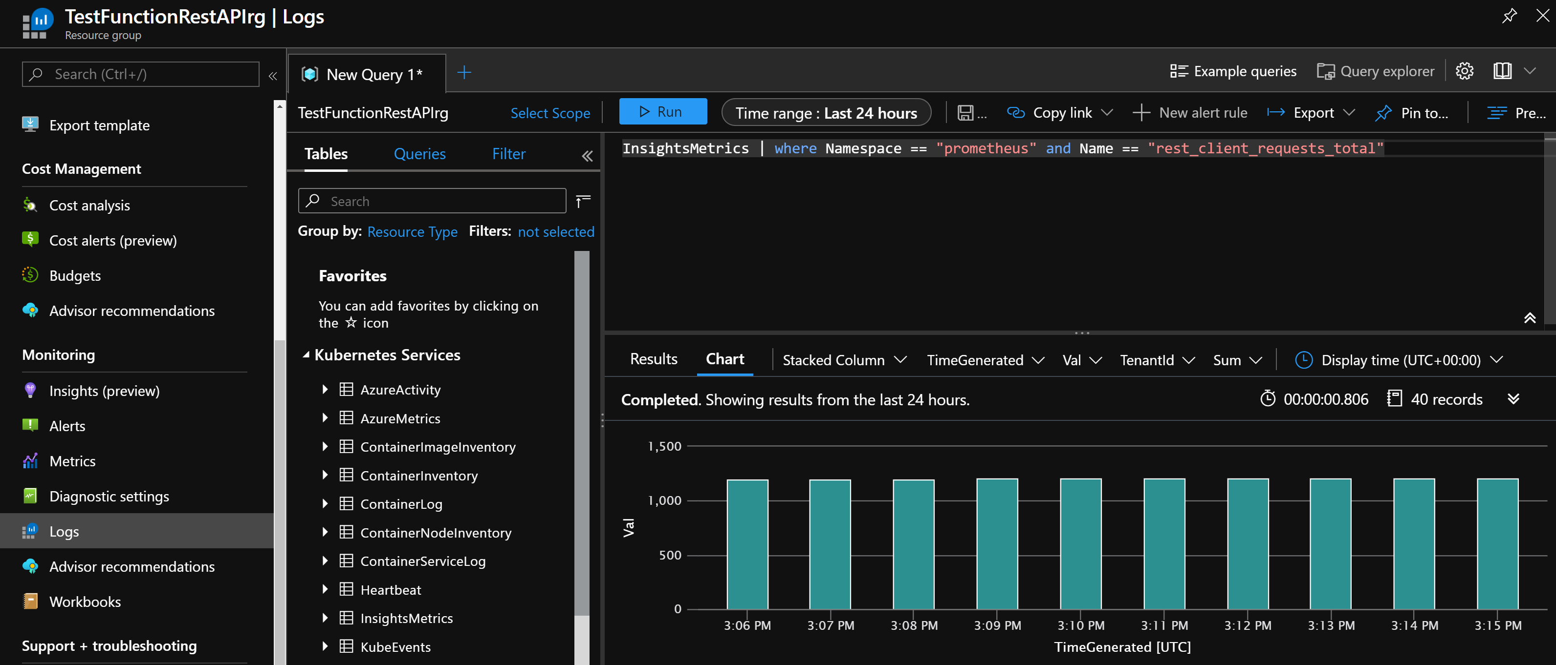Expand the InsightsMetrics table
This screenshot has width=1556, height=665.
click(x=325, y=617)
